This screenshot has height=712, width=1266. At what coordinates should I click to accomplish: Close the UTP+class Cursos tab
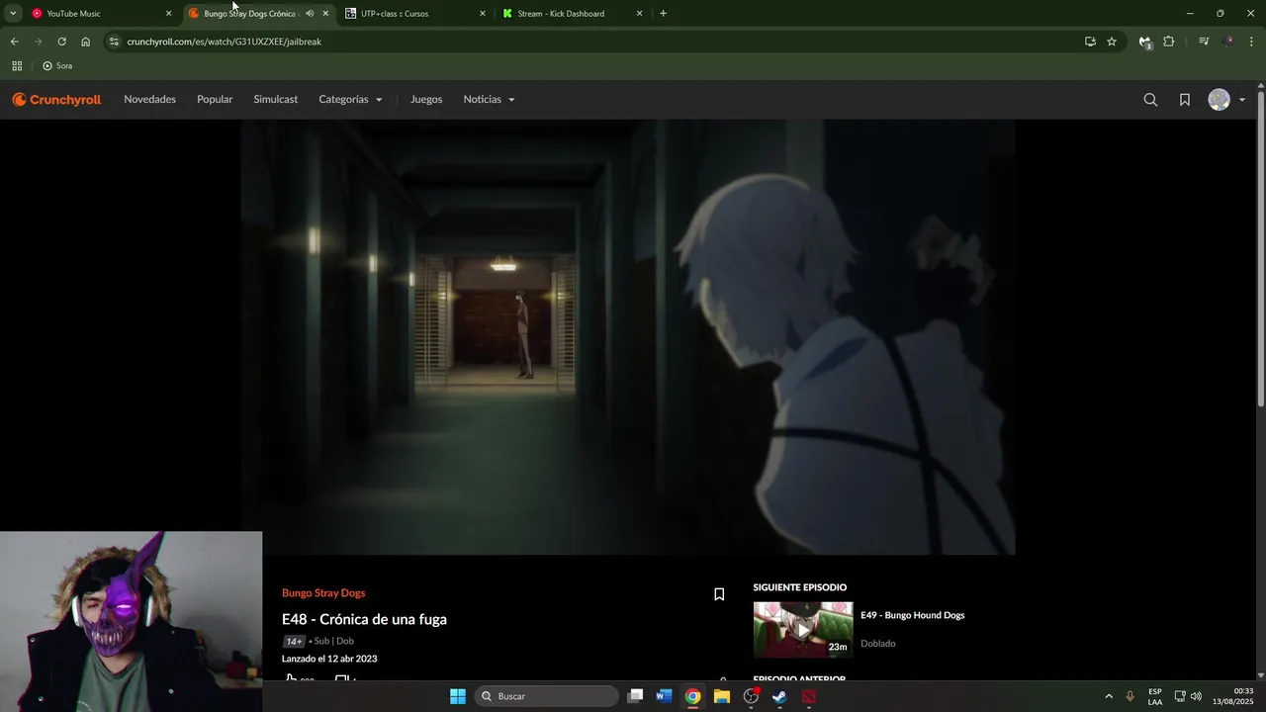point(483,14)
